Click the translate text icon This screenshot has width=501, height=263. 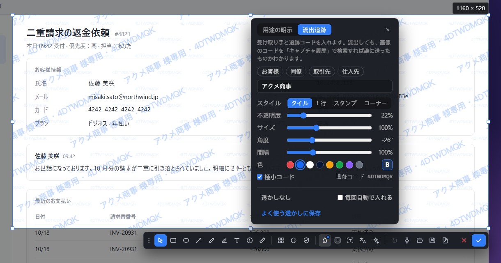(363, 240)
